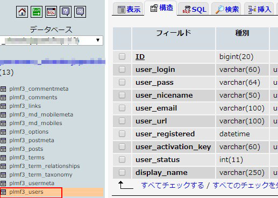The height and width of the screenshot is (198, 278).
Task: Click table icon beside plmf3_links
Action: pyautogui.click(x=3, y=106)
